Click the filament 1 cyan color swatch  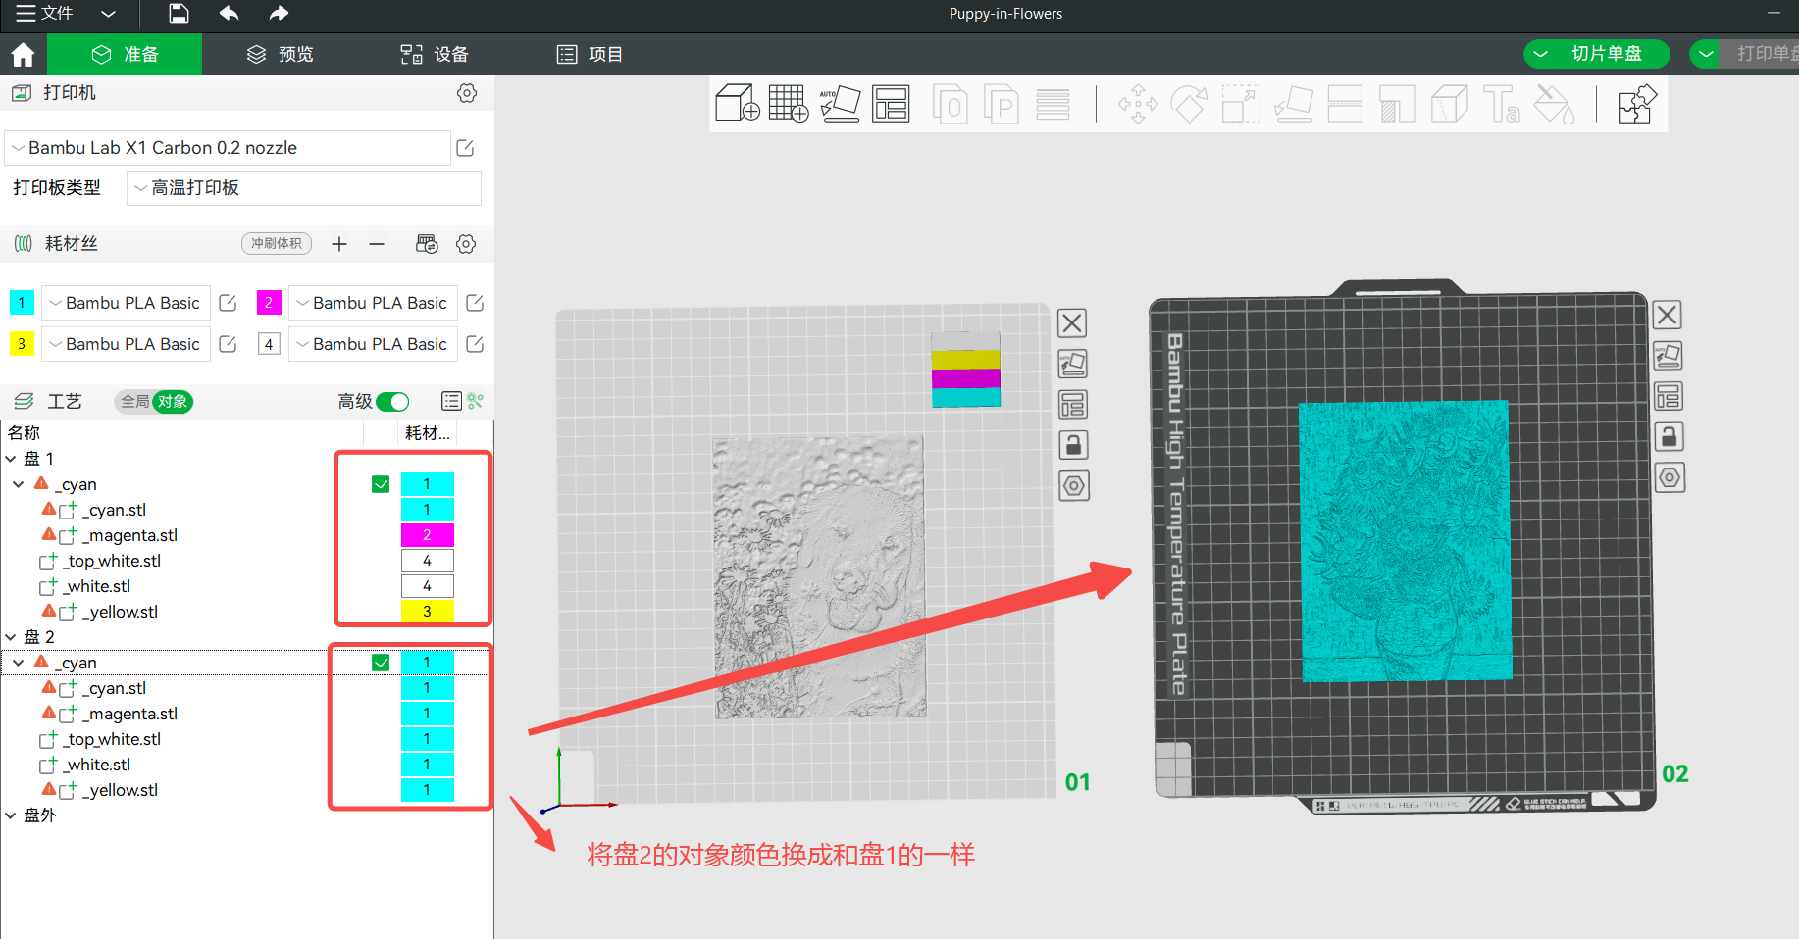click(x=22, y=303)
